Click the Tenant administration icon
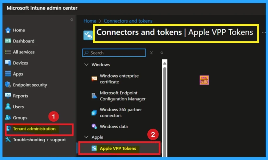 (x=9, y=129)
